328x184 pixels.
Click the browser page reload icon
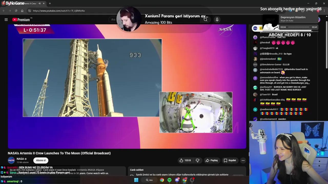click(16, 11)
